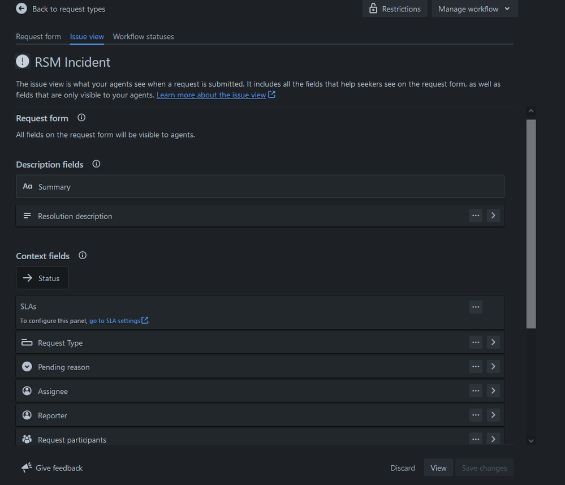Click the Discard button
Viewport: 565px width, 485px height.
click(x=403, y=468)
